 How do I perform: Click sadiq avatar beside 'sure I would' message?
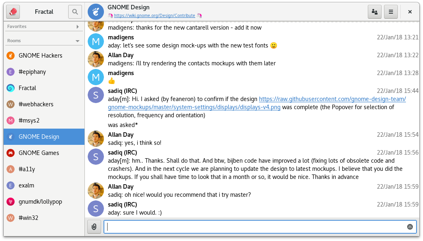(96, 209)
